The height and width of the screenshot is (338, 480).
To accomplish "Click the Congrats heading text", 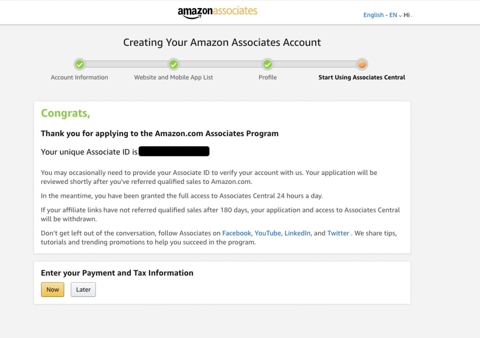I will point(66,113).
